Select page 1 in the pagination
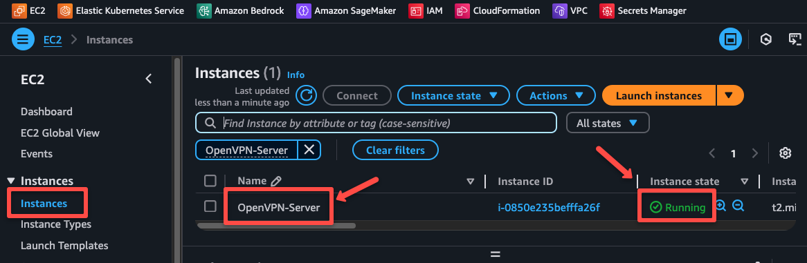 point(734,153)
